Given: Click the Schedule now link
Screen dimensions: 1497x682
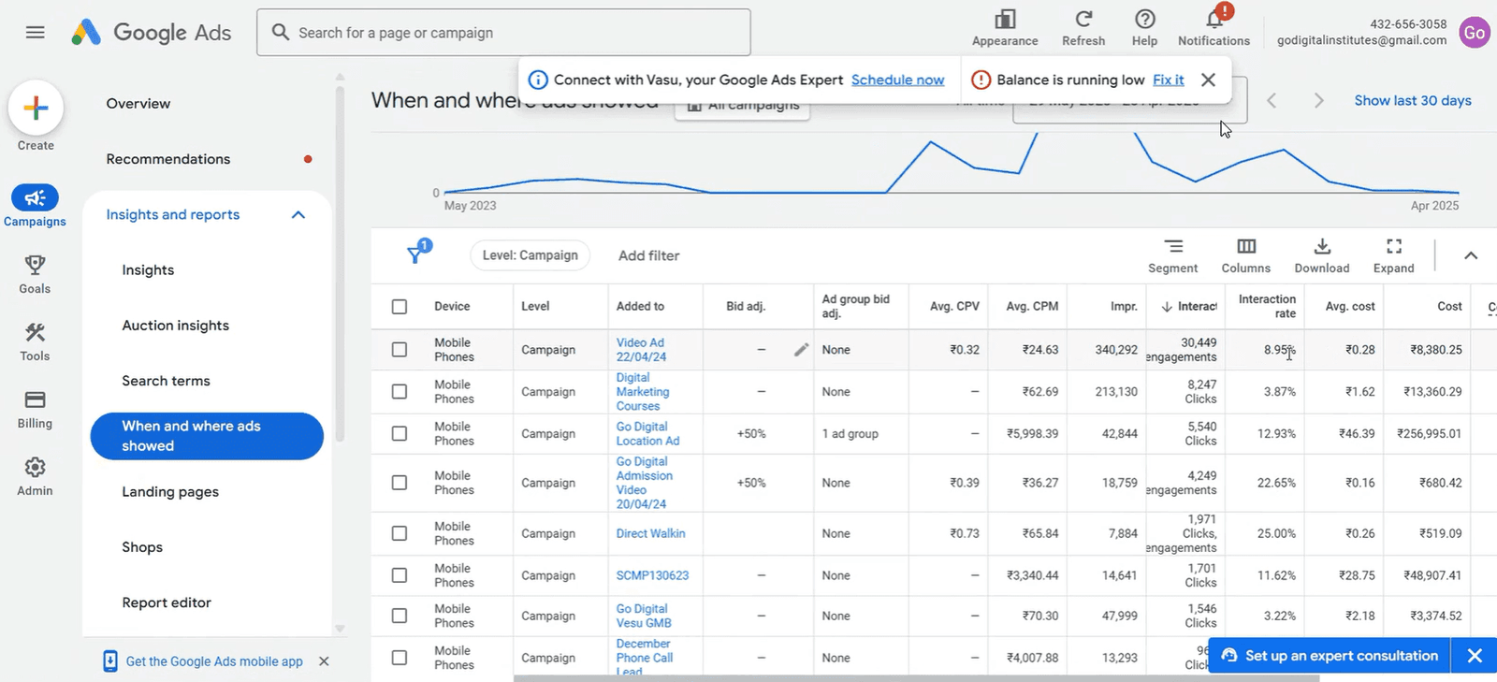Looking at the screenshot, I should click(897, 80).
